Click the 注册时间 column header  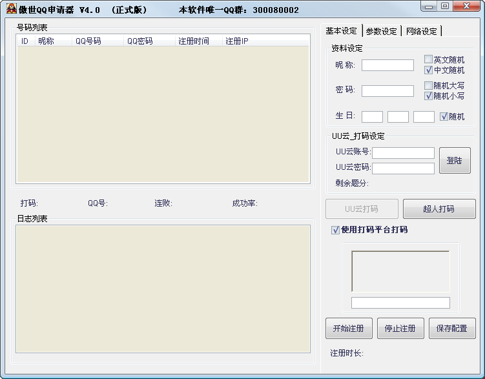198,41
